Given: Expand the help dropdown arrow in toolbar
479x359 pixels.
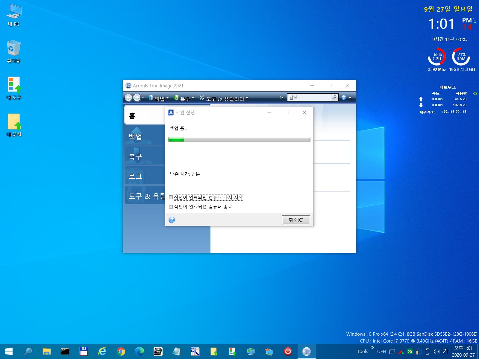Looking at the screenshot, I should [350, 98].
